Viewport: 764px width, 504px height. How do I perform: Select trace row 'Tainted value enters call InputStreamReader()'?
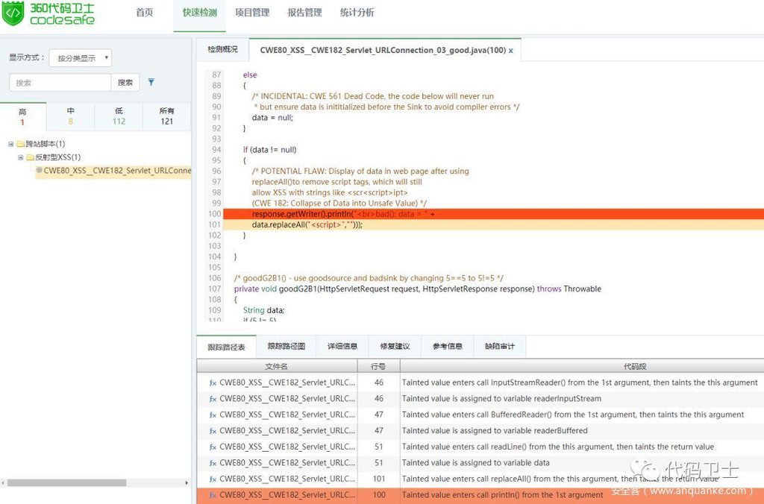tap(480, 382)
